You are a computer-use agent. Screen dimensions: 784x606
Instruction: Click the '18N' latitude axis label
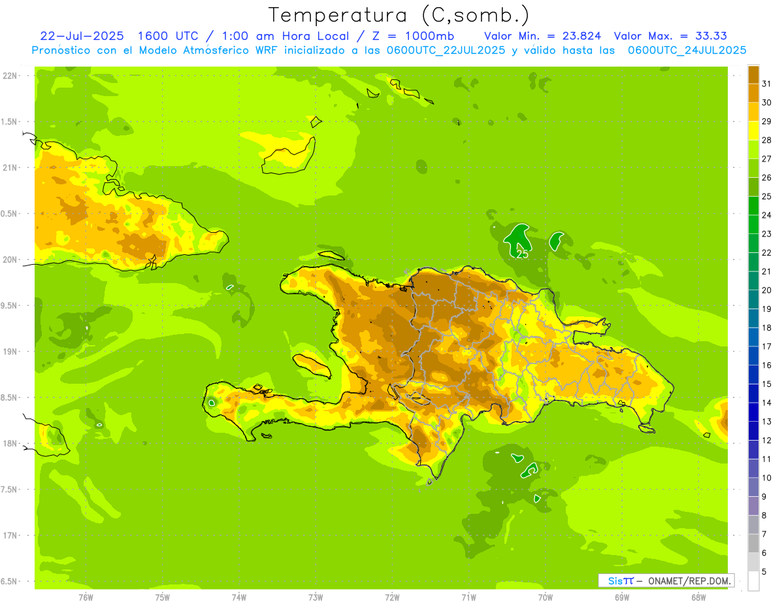pyautogui.click(x=10, y=443)
